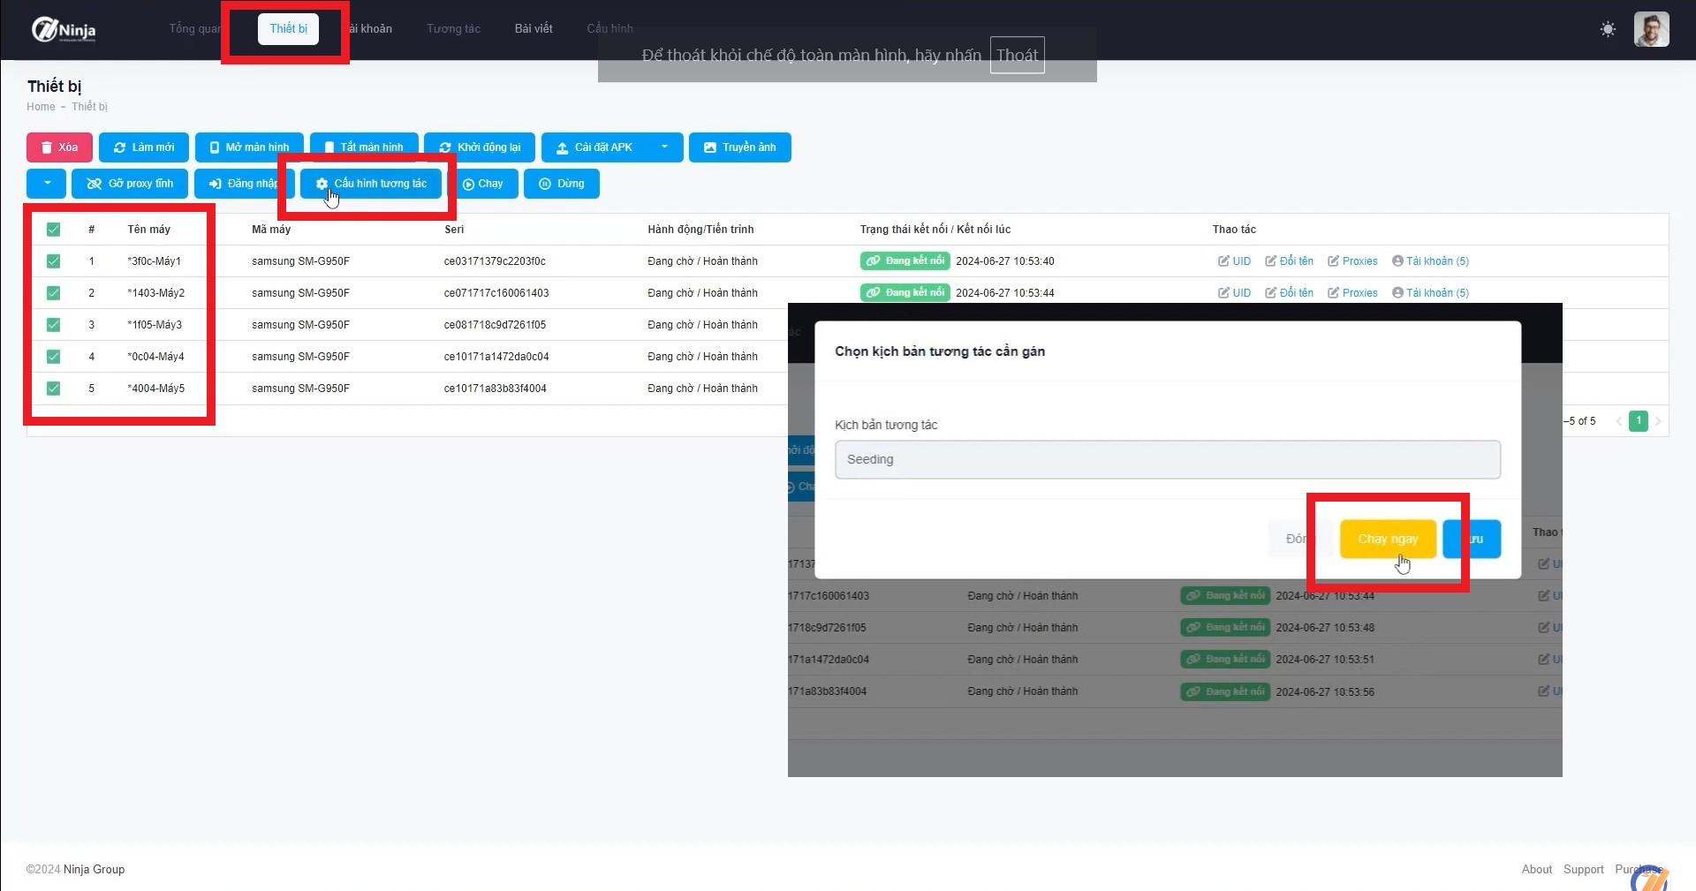Click Gỡ proxy tĩnh button
The height and width of the screenshot is (891, 1696).
(130, 184)
